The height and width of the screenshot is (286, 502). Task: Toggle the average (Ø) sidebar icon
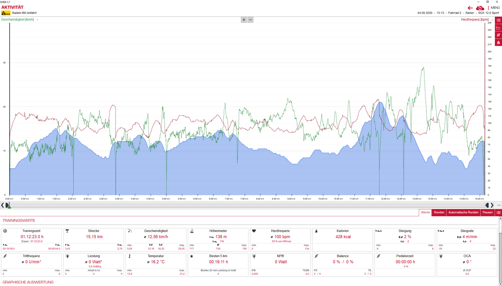[498, 35]
